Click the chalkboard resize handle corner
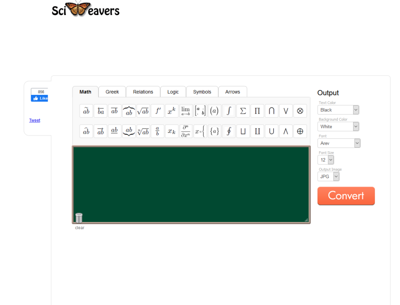 [x=306, y=220]
